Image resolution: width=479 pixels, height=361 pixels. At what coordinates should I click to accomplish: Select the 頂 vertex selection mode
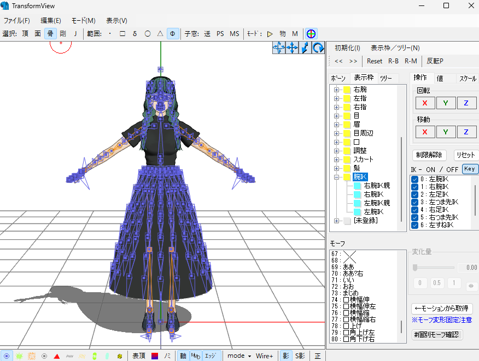click(x=25, y=33)
